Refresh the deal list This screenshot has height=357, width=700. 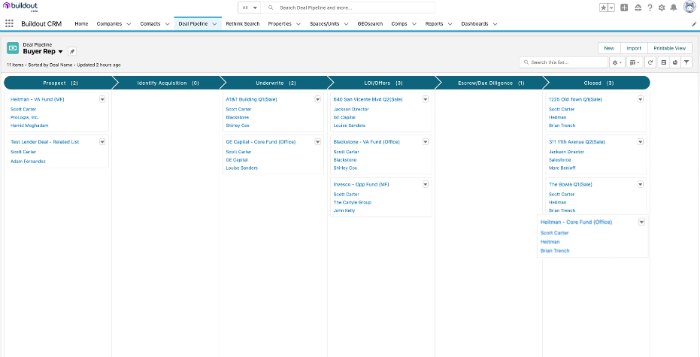tap(650, 62)
